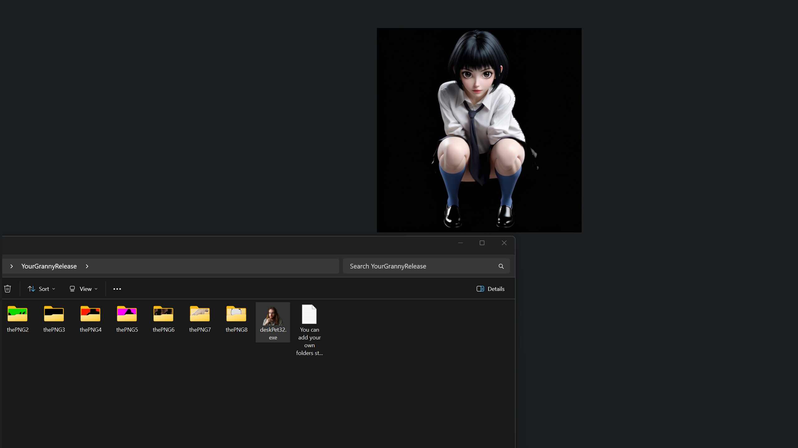Viewport: 798px width, 448px height.
Task: Open the thePNG6 folder
Action: tap(163, 314)
